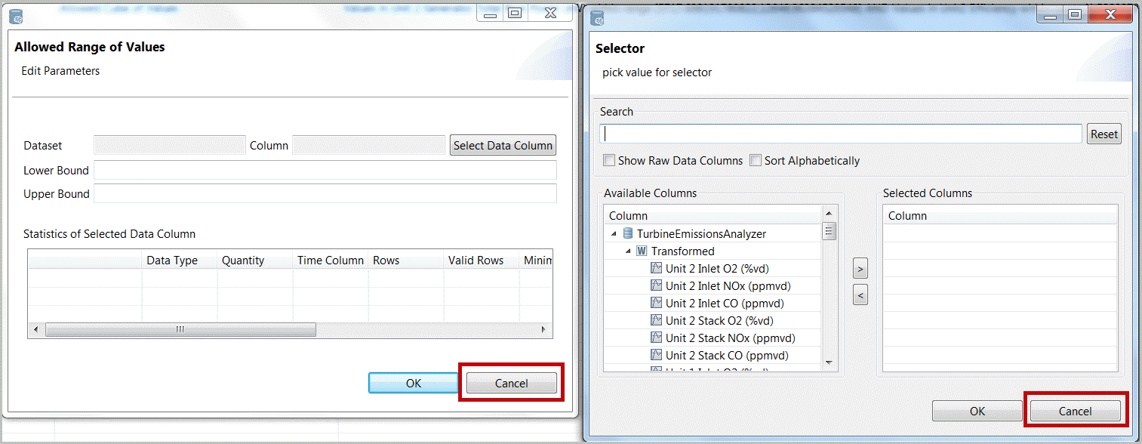Click Reset next to the search field

tap(1104, 134)
